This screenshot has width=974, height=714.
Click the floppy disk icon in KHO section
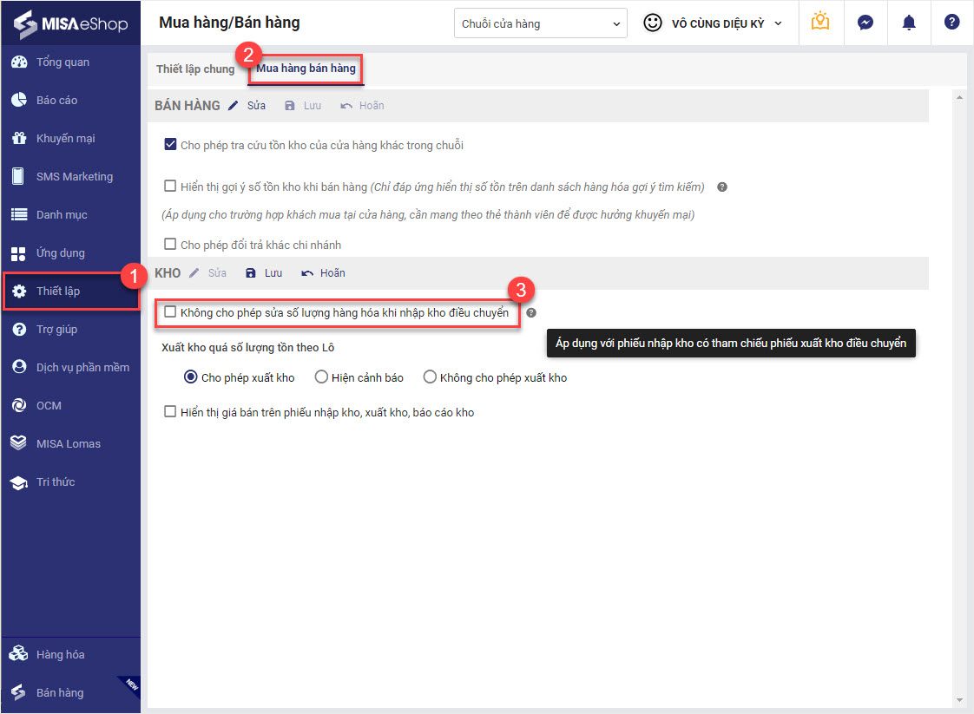coord(250,273)
